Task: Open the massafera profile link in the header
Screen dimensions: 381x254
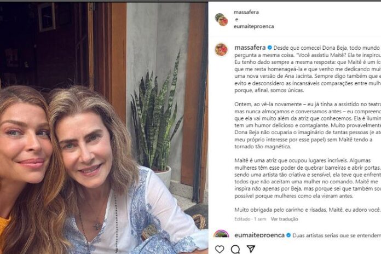Action: [x=246, y=11]
